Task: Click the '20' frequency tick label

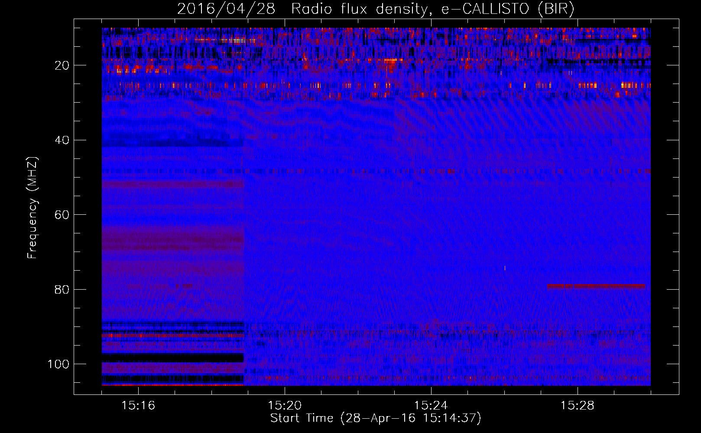Action: coord(62,66)
